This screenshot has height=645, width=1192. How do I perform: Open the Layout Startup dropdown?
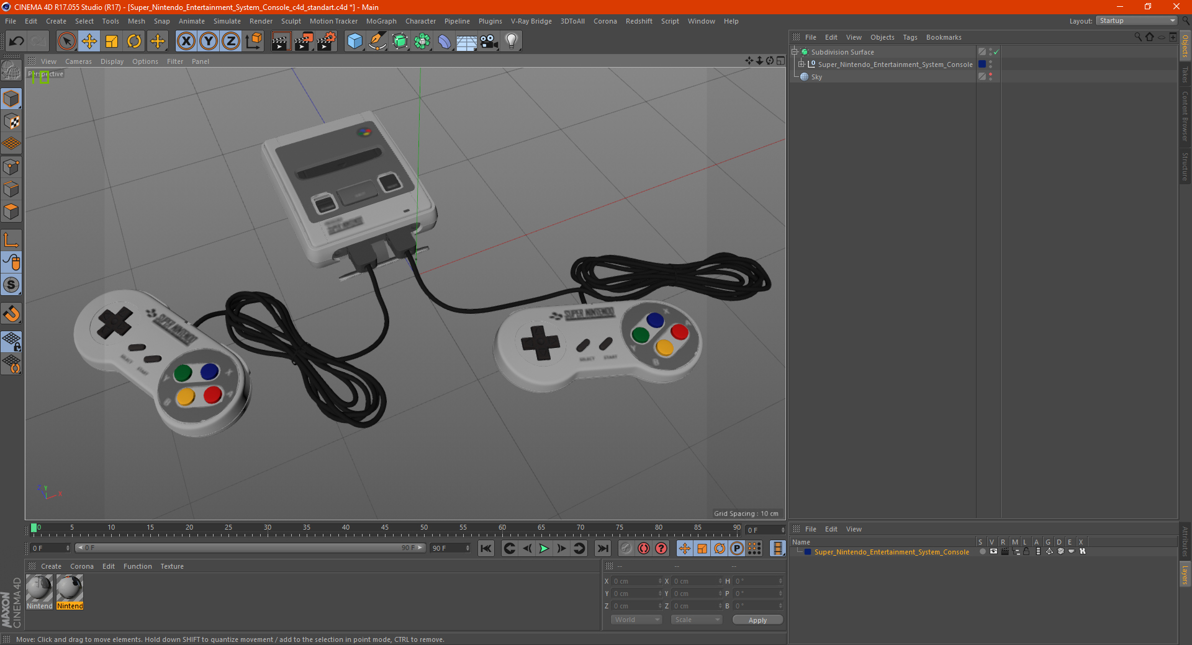[1136, 20]
